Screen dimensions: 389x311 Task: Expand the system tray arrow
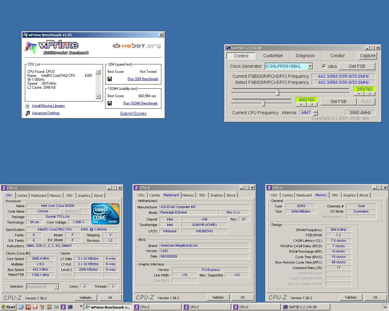tap(385, 307)
